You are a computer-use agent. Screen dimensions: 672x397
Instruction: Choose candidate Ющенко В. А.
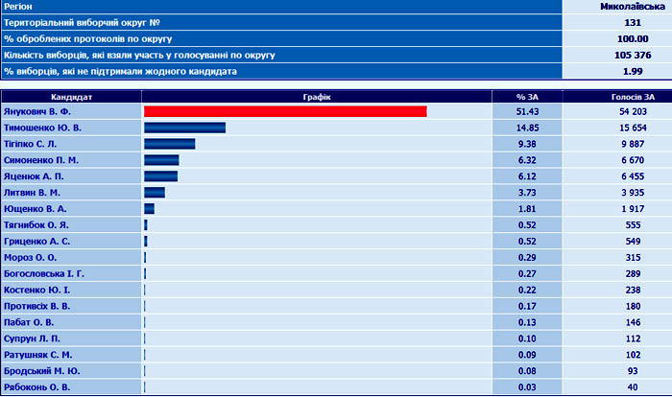coord(36,209)
